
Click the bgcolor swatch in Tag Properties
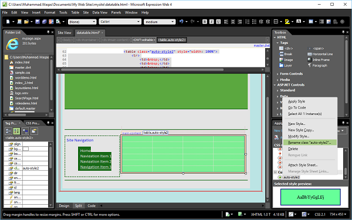click(26, 149)
